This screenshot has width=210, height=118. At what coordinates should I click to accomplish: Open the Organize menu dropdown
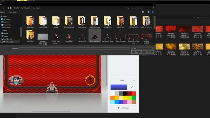point(3,12)
